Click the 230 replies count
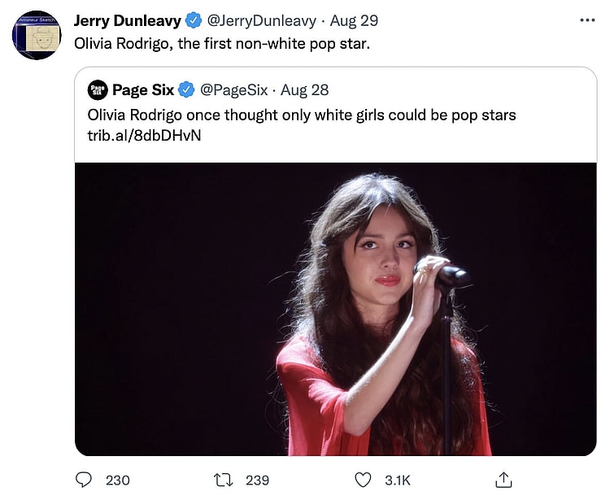 click(x=118, y=480)
